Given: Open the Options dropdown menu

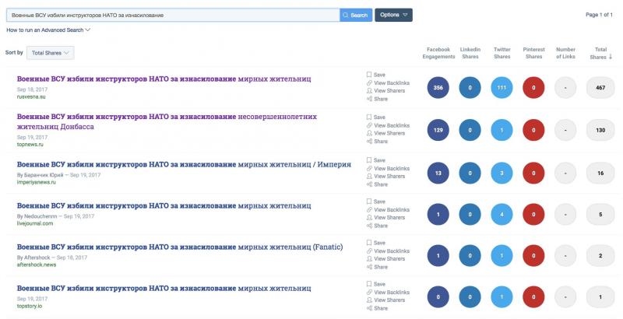Looking at the screenshot, I should click(x=393, y=15).
